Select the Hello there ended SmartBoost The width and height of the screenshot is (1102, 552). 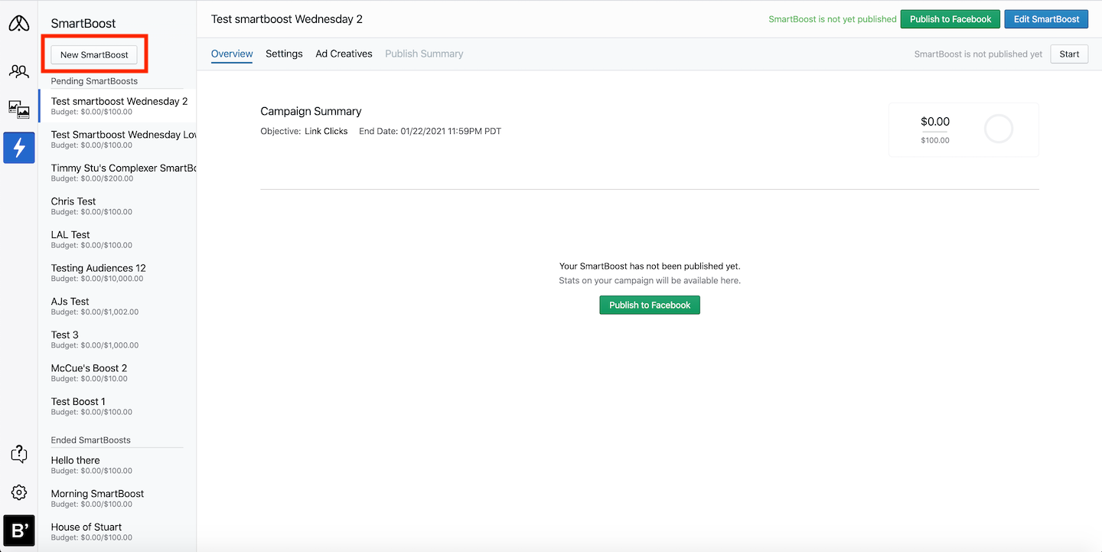click(x=118, y=465)
